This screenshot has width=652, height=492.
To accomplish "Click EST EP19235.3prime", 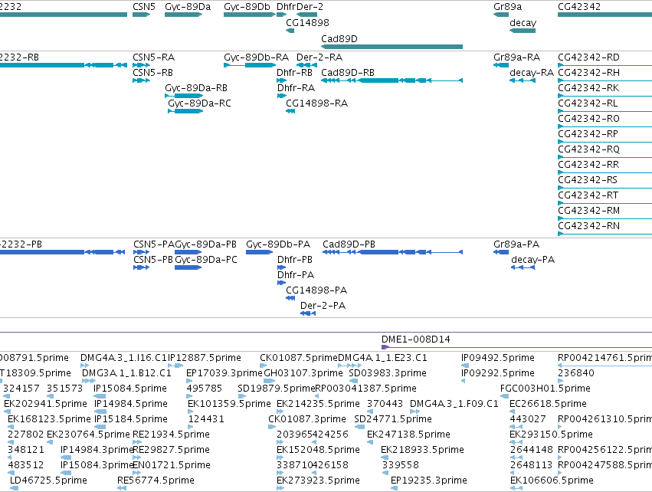I will pyautogui.click(x=429, y=481).
